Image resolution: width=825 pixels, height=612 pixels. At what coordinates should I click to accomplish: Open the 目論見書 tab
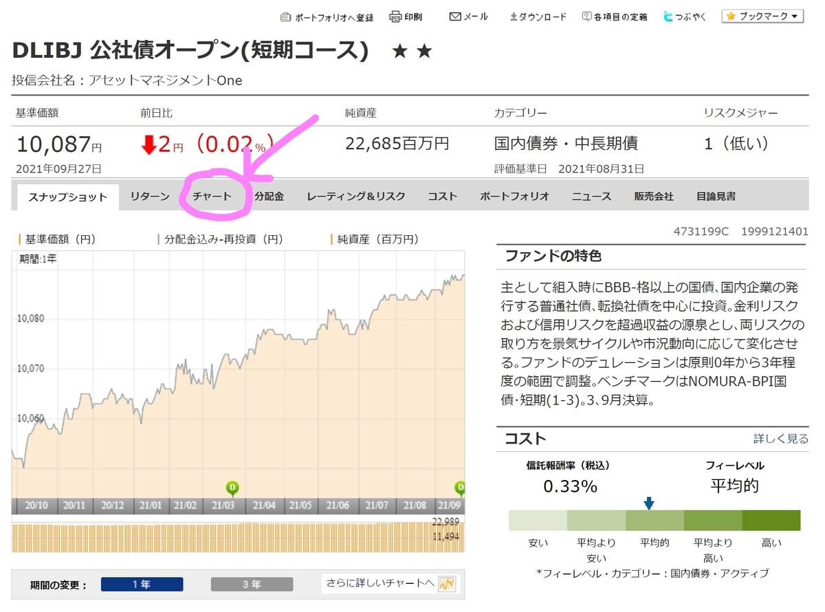click(x=716, y=197)
